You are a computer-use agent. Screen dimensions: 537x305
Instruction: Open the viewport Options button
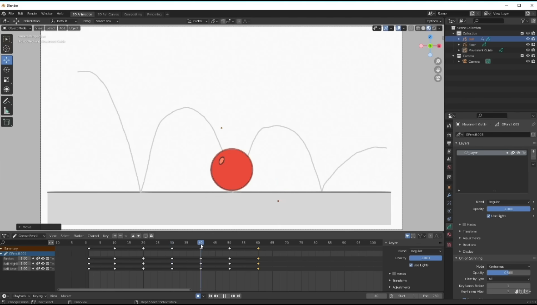tap(434, 21)
